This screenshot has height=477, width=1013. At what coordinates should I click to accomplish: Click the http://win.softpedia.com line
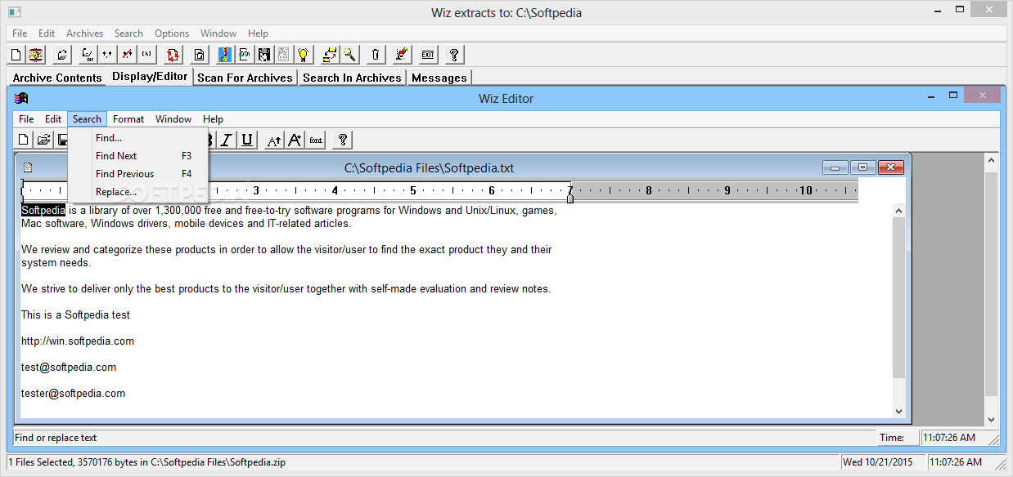point(78,341)
